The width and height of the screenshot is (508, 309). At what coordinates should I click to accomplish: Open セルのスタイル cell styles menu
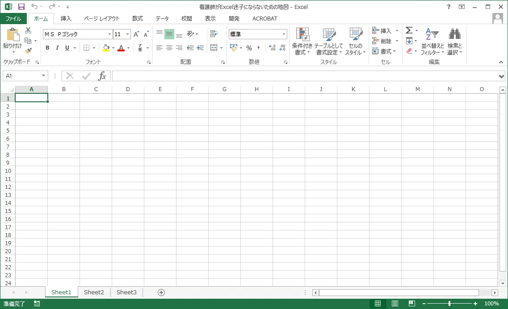click(x=355, y=41)
